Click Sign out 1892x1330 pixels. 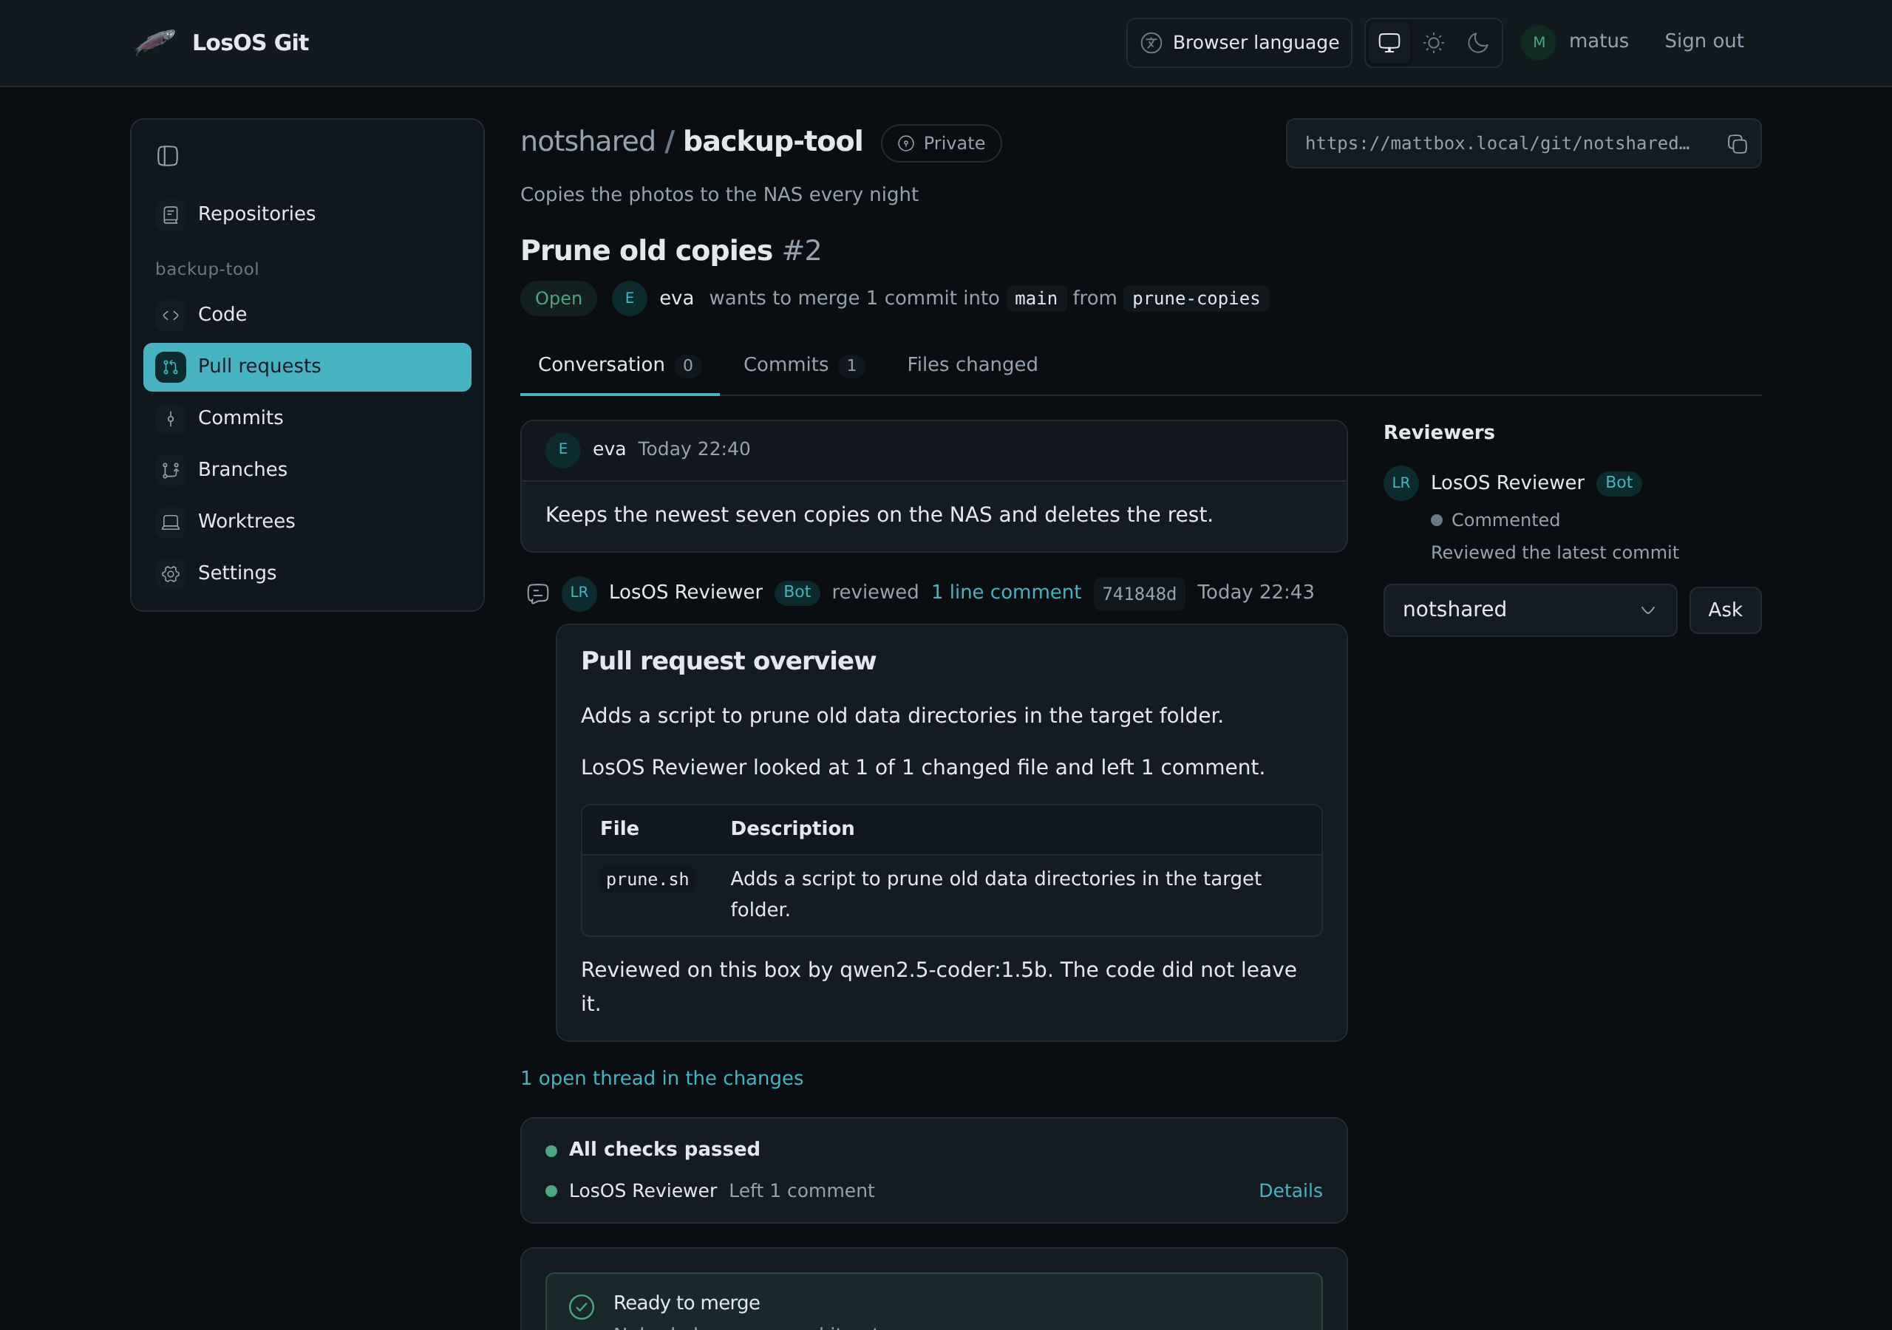tap(1704, 41)
